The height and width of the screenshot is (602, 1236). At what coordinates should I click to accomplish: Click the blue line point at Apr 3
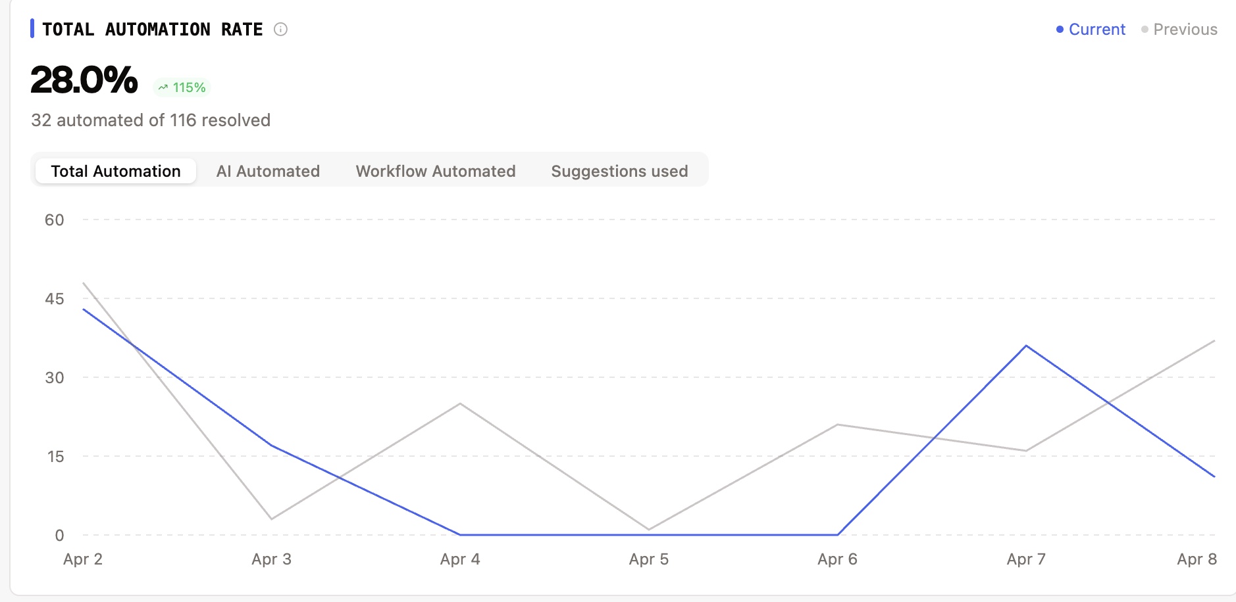click(271, 446)
